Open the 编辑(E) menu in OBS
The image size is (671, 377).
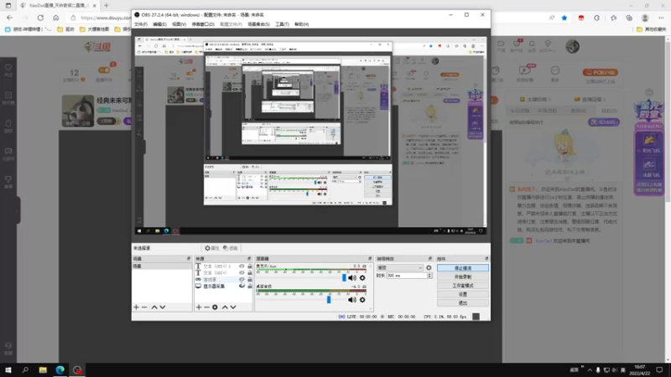tap(159, 24)
